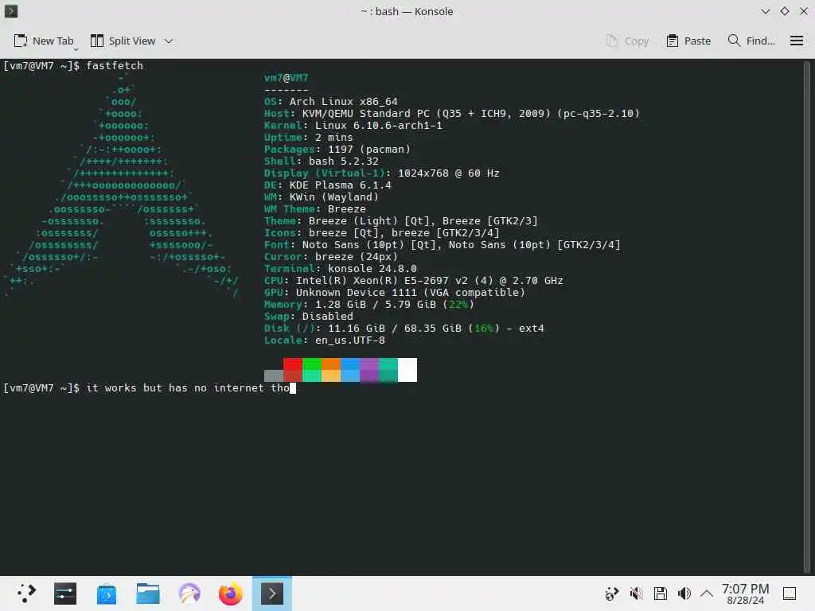Click the 'en_us.UTF-8' locale text
815x611 pixels.
(350, 341)
